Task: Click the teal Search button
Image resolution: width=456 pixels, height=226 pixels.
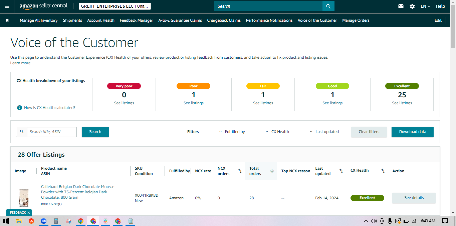Action: pyautogui.click(x=95, y=132)
